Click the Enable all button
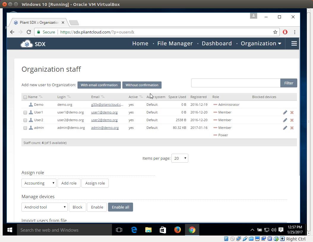The height and width of the screenshot is (242, 313). 121,207
